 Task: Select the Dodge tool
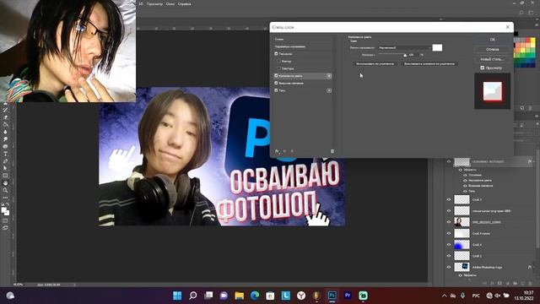[x=5, y=138]
